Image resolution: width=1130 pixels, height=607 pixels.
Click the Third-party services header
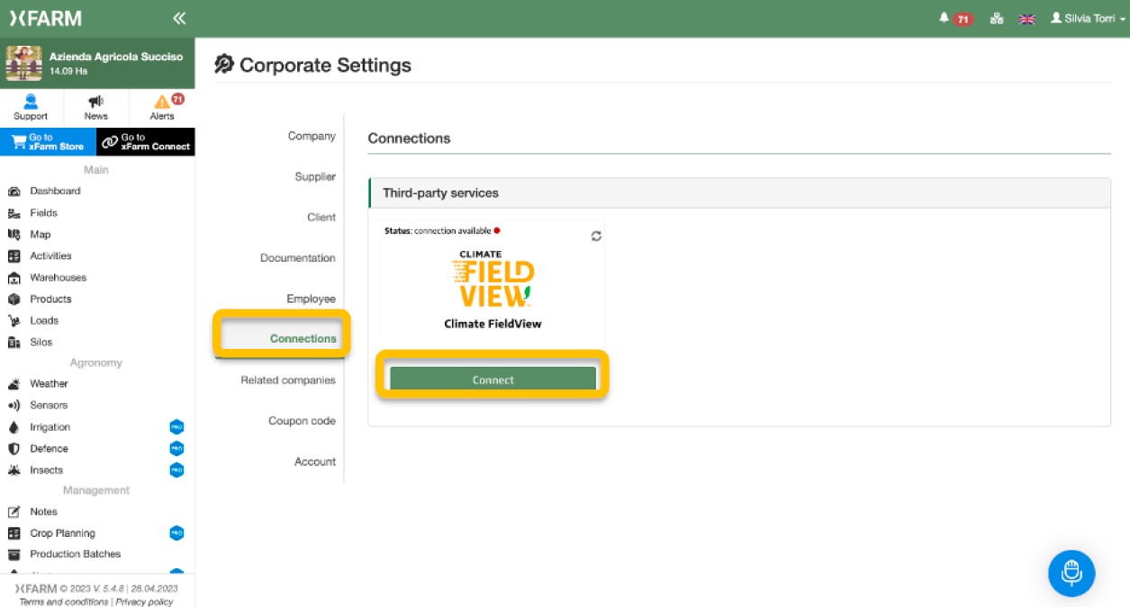739,193
